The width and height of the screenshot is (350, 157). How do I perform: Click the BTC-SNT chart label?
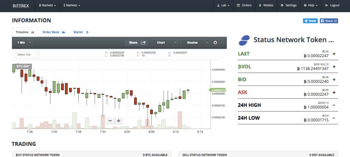23,66
